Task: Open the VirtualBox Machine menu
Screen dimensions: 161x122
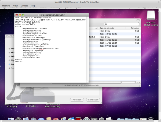Action: (6, 6)
